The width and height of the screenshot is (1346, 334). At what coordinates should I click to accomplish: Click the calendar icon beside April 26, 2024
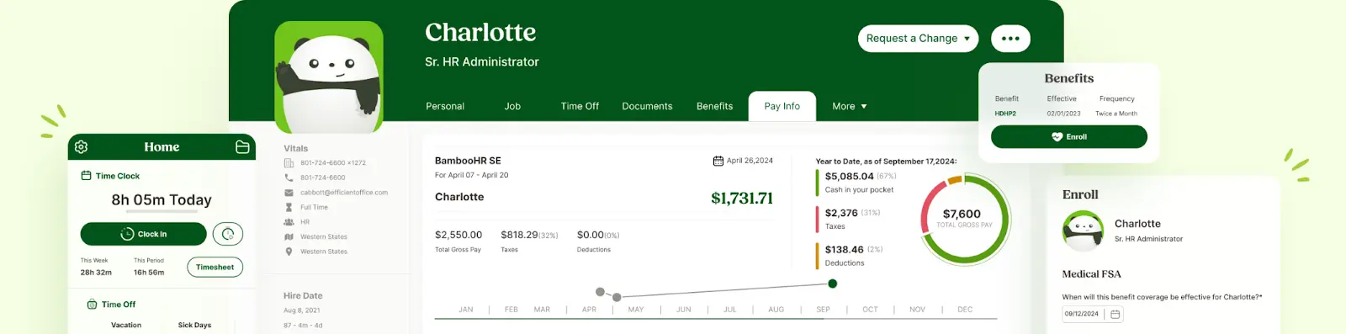point(718,161)
